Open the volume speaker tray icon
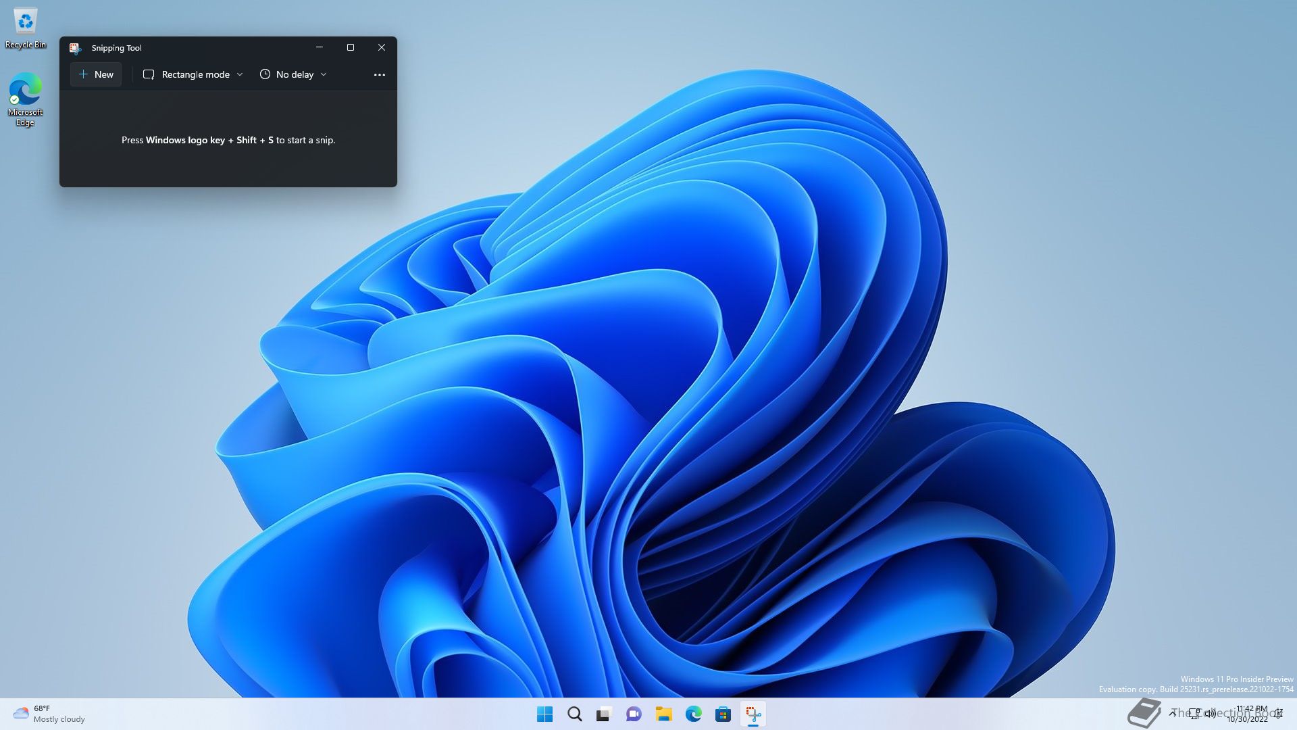The image size is (1297, 730). tap(1210, 713)
